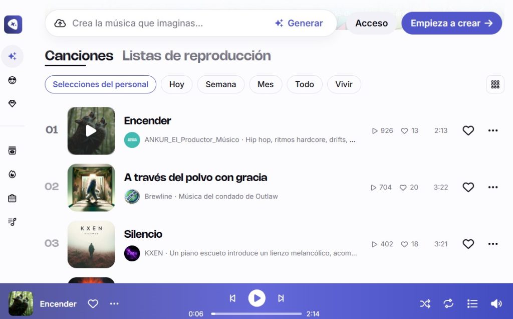Open the queue list in the player bar

tap(472, 303)
